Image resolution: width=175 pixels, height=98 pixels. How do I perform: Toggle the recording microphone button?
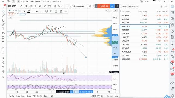click(x=112, y=6)
